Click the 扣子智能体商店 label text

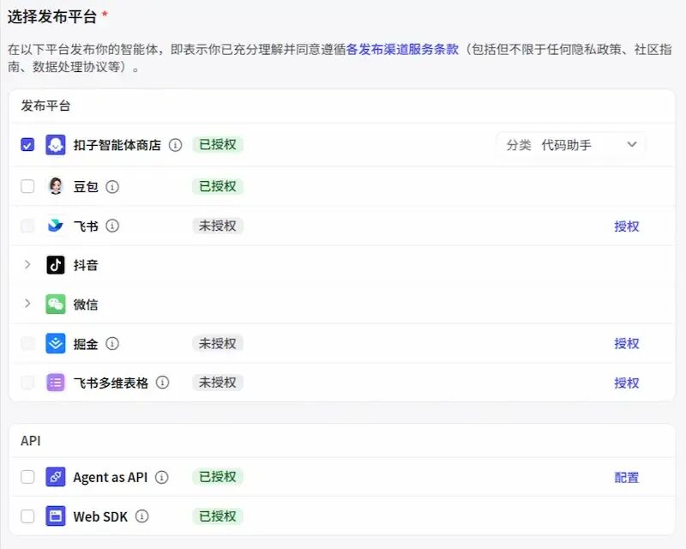[117, 145]
